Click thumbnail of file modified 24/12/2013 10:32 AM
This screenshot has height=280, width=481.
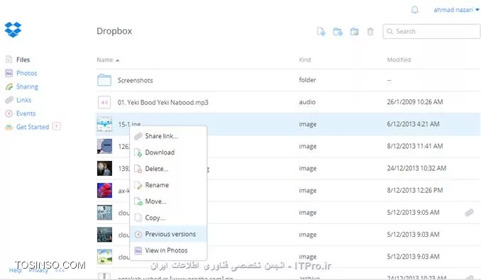(x=104, y=168)
